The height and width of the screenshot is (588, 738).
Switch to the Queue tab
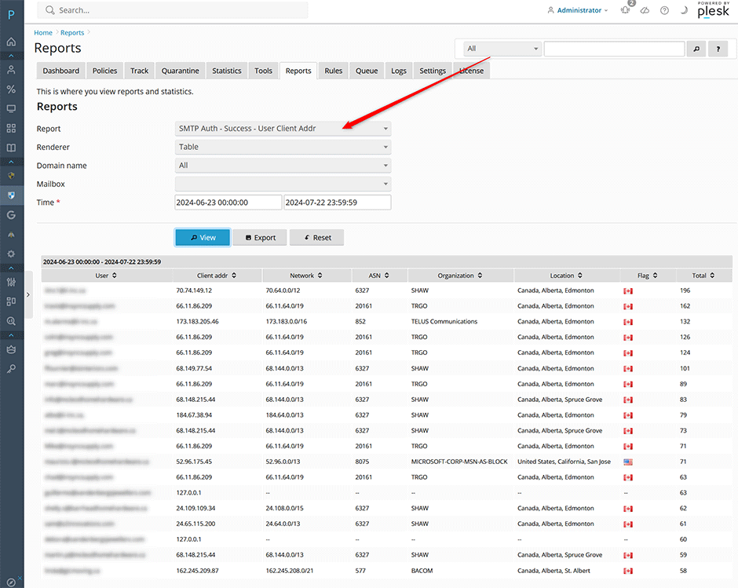tap(367, 71)
